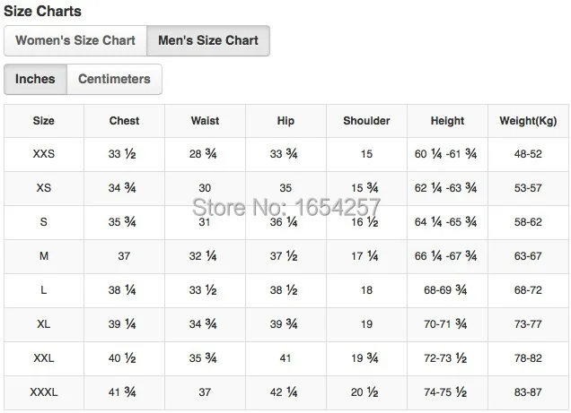The image size is (571, 413).
Task: Click the Size Charts heading
Action: (x=42, y=11)
